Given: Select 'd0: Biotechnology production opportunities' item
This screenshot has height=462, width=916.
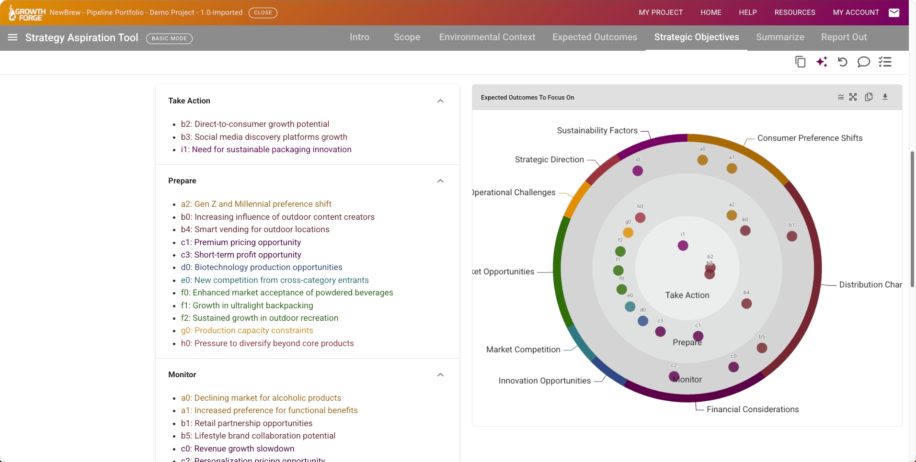Looking at the screenshot, I should pyautogui.click(x=262, y=267).
